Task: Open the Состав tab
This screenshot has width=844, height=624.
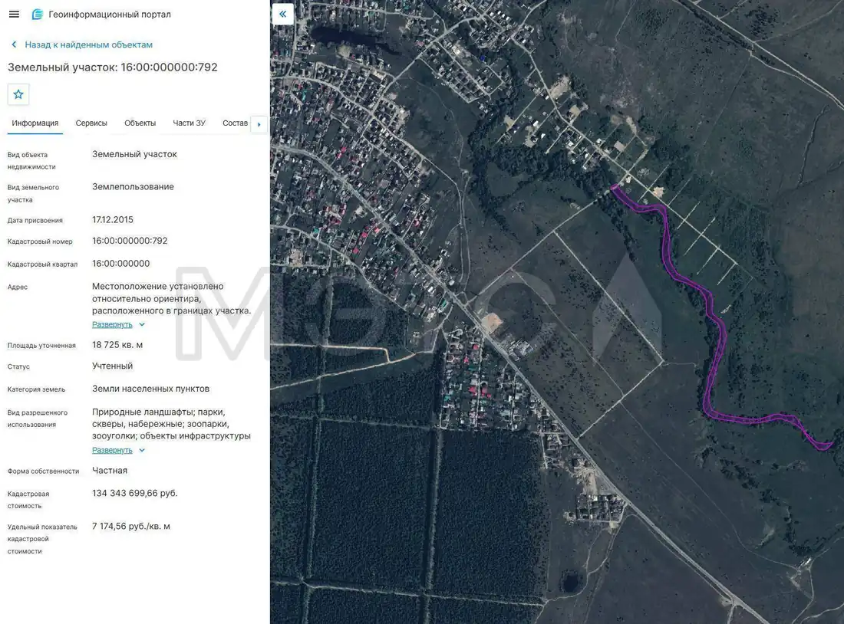Action: click(x=236, y=123)
